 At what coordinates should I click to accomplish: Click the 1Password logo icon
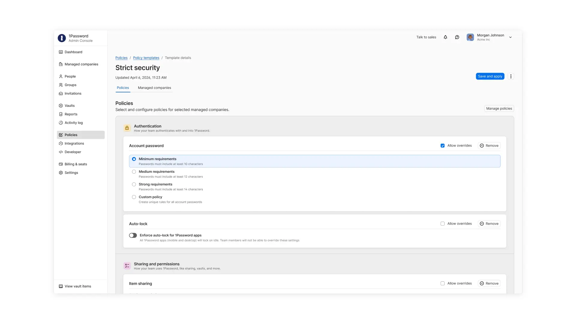click(62, 38)
